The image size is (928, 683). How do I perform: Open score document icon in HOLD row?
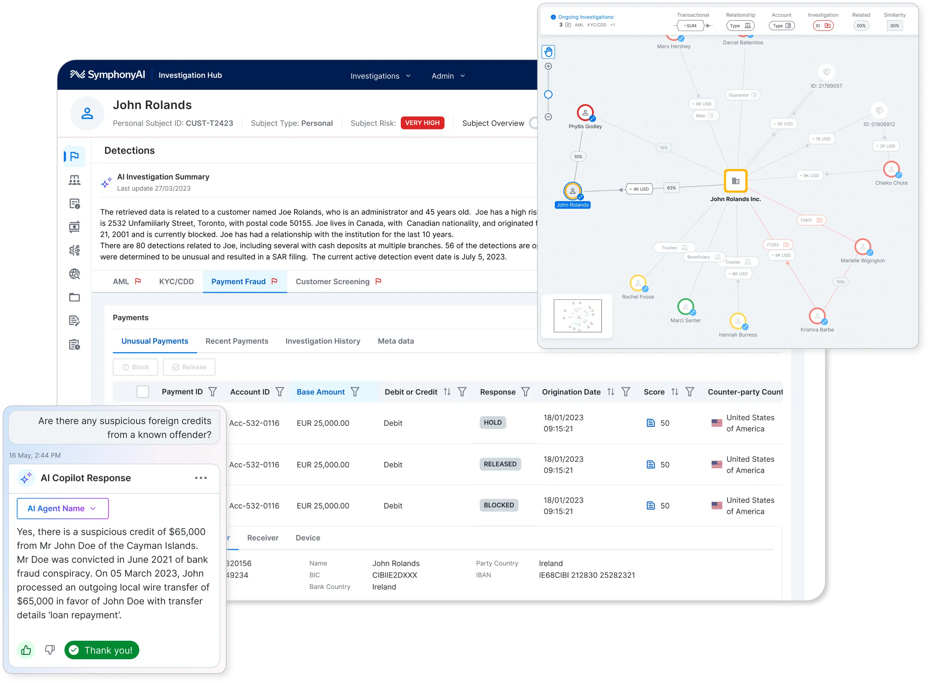651,423
